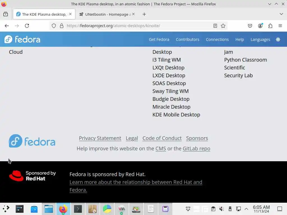
Task: Focus the fedoraproject.org address bar
Action: click(139, 26)
